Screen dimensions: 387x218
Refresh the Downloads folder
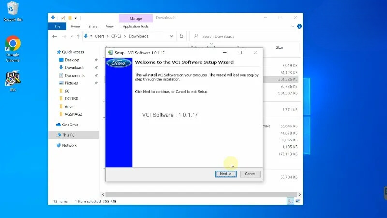[181, 36]
